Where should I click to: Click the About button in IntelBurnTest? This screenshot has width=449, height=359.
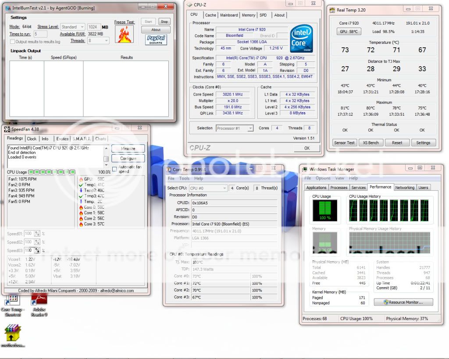[x=156, y=30]
